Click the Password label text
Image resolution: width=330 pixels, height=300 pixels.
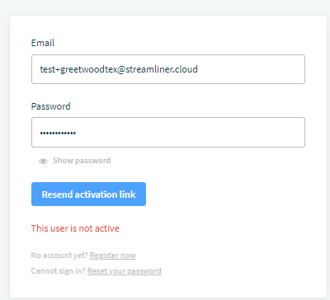51,106
